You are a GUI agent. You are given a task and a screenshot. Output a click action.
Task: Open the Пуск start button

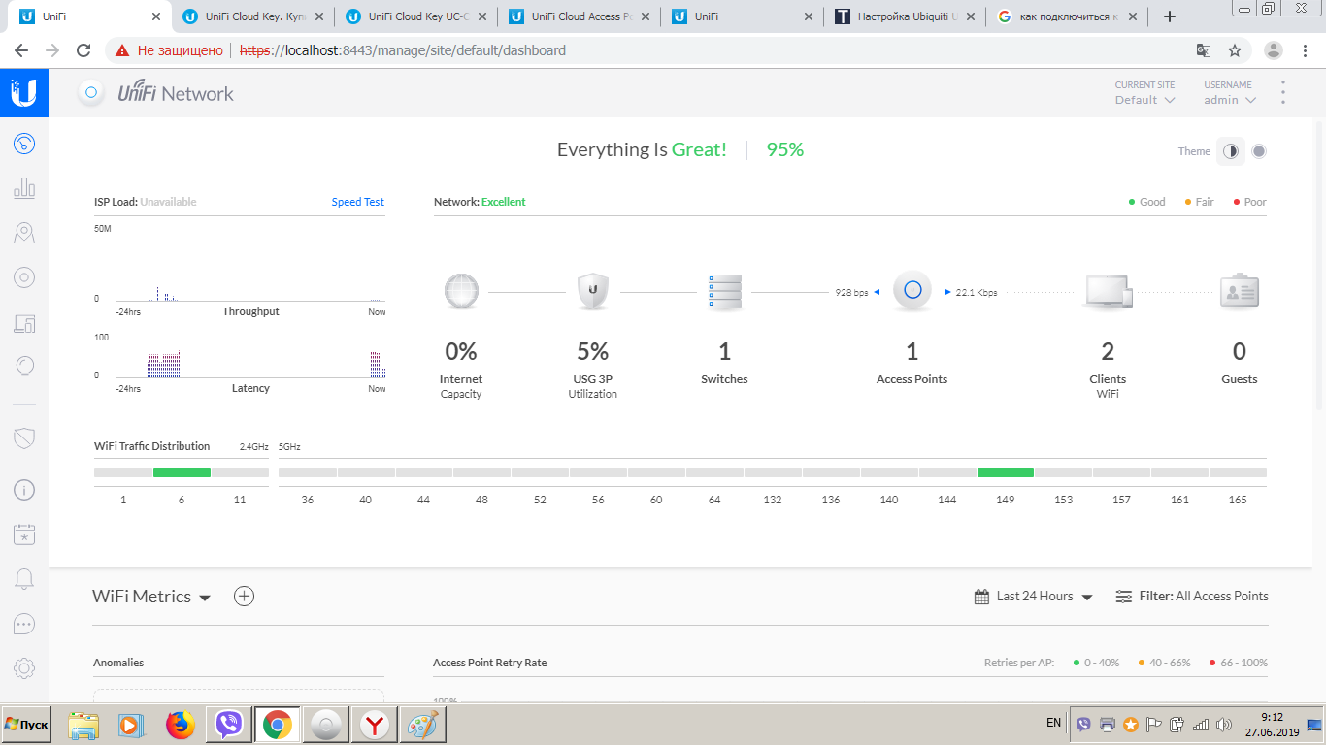[x=27, y=725]
